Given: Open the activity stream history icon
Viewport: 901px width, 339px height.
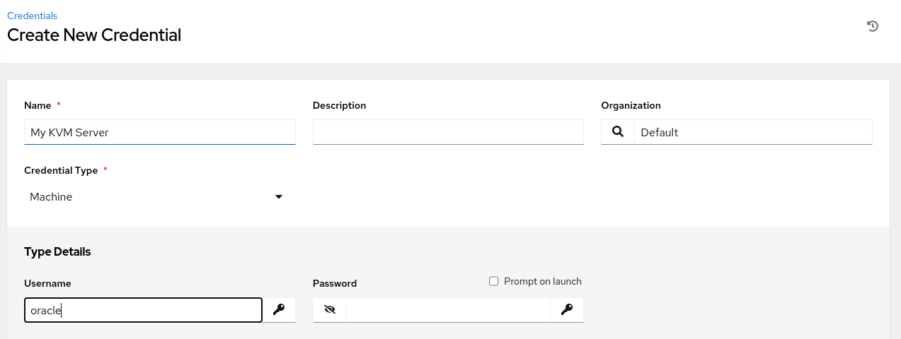Looking at the screenshot, I should (873, 26).
